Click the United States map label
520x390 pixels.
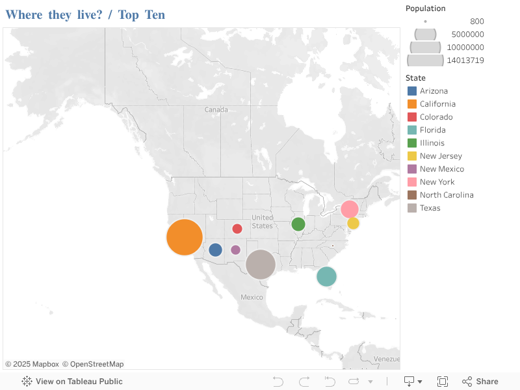tap(262, 222)
